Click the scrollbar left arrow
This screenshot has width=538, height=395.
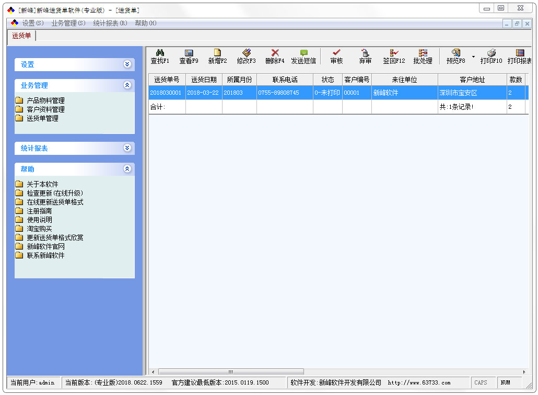pyautogui.click(x=153, y=371)
